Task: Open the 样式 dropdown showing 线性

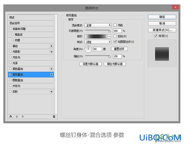Action: (98, 42)
